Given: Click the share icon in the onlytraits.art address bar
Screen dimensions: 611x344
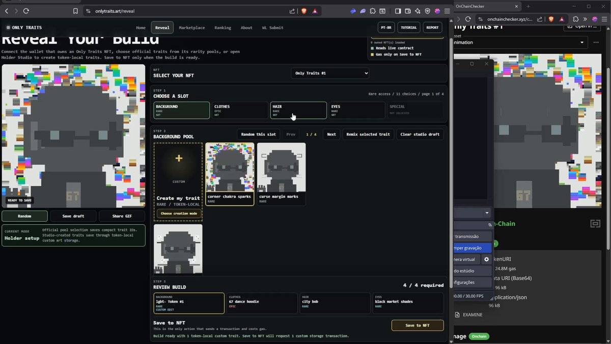Looking at the screenshot, I should [292, 11].
